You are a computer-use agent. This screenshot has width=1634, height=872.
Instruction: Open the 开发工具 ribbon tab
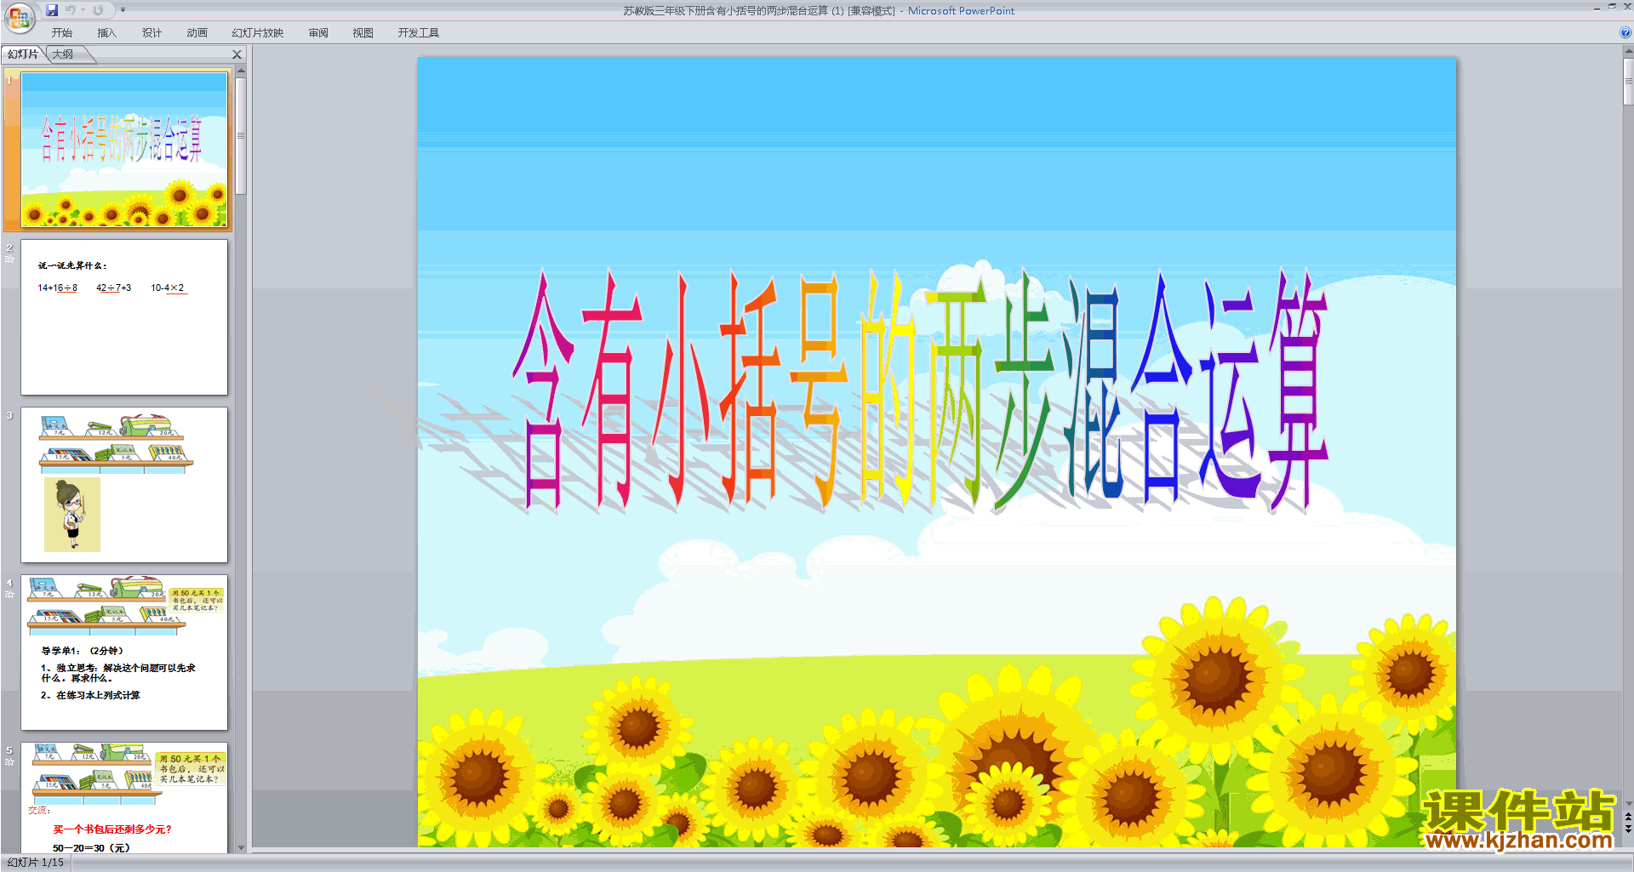coord(419,33)
